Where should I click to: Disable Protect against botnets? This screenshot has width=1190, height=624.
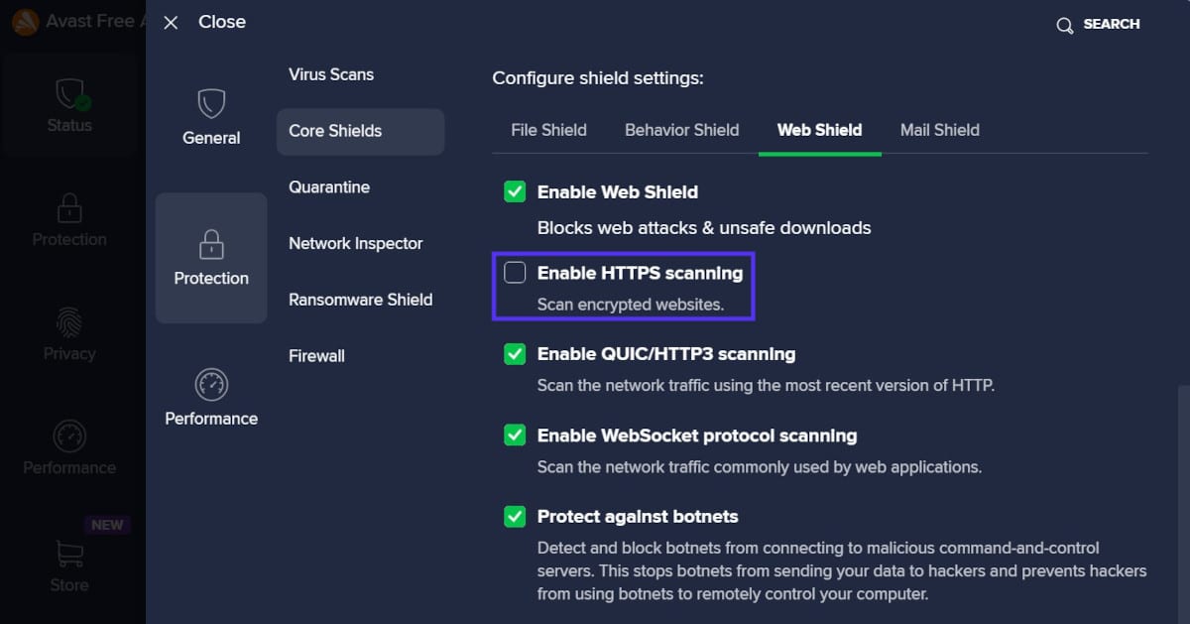pyautogui.click(x=515, y=516)
